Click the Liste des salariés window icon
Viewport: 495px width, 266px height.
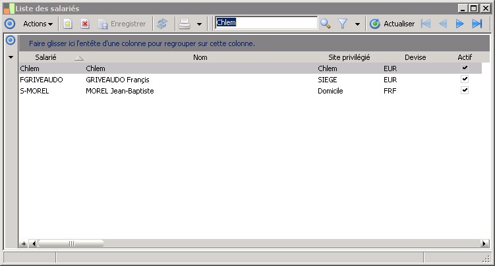pos(9,9)
